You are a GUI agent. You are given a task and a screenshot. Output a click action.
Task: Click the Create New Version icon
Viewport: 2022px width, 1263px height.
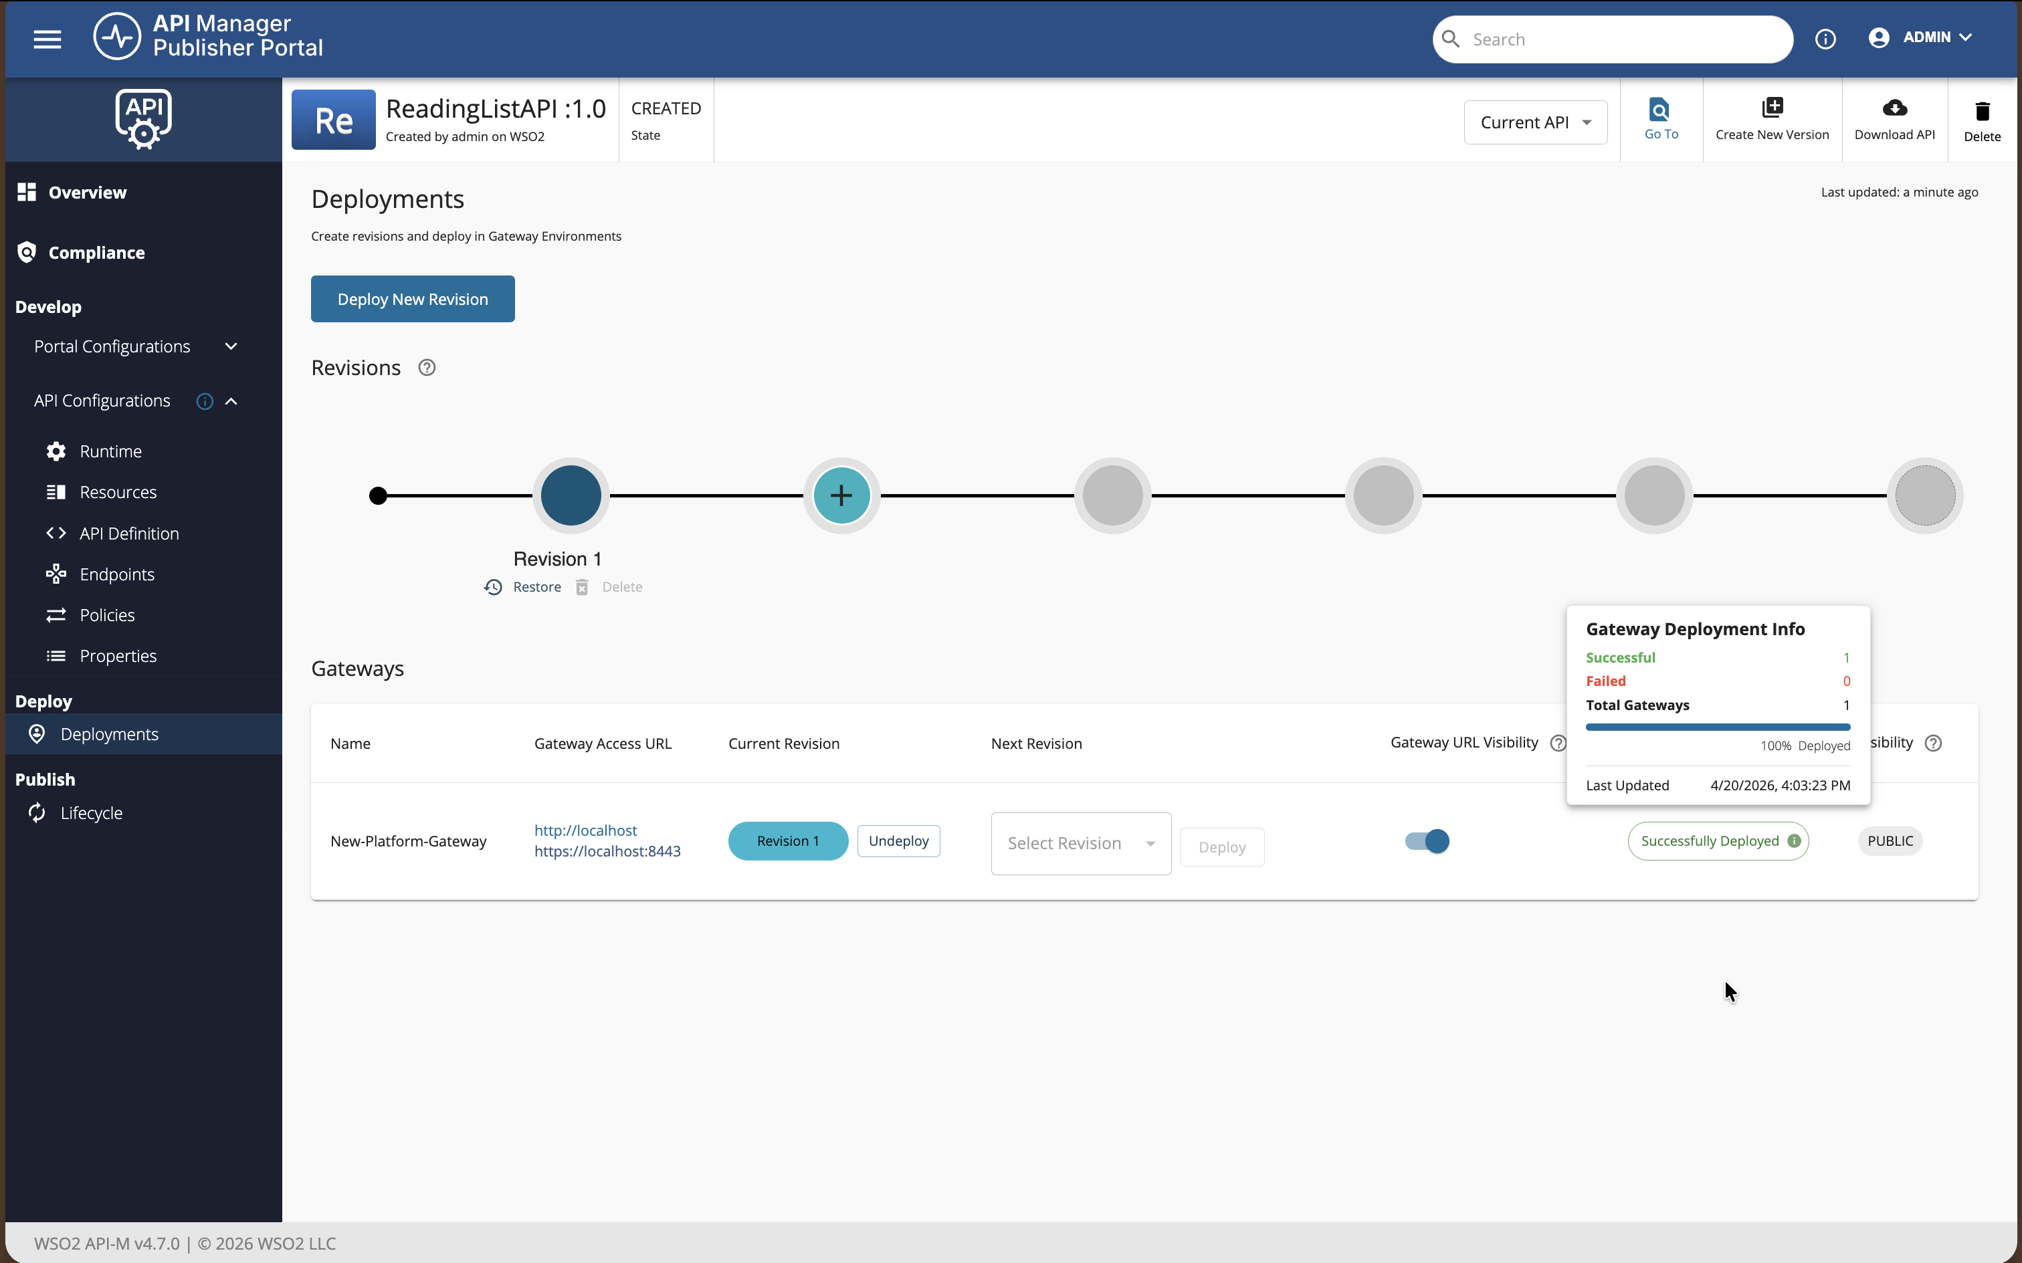point(1772,108)
